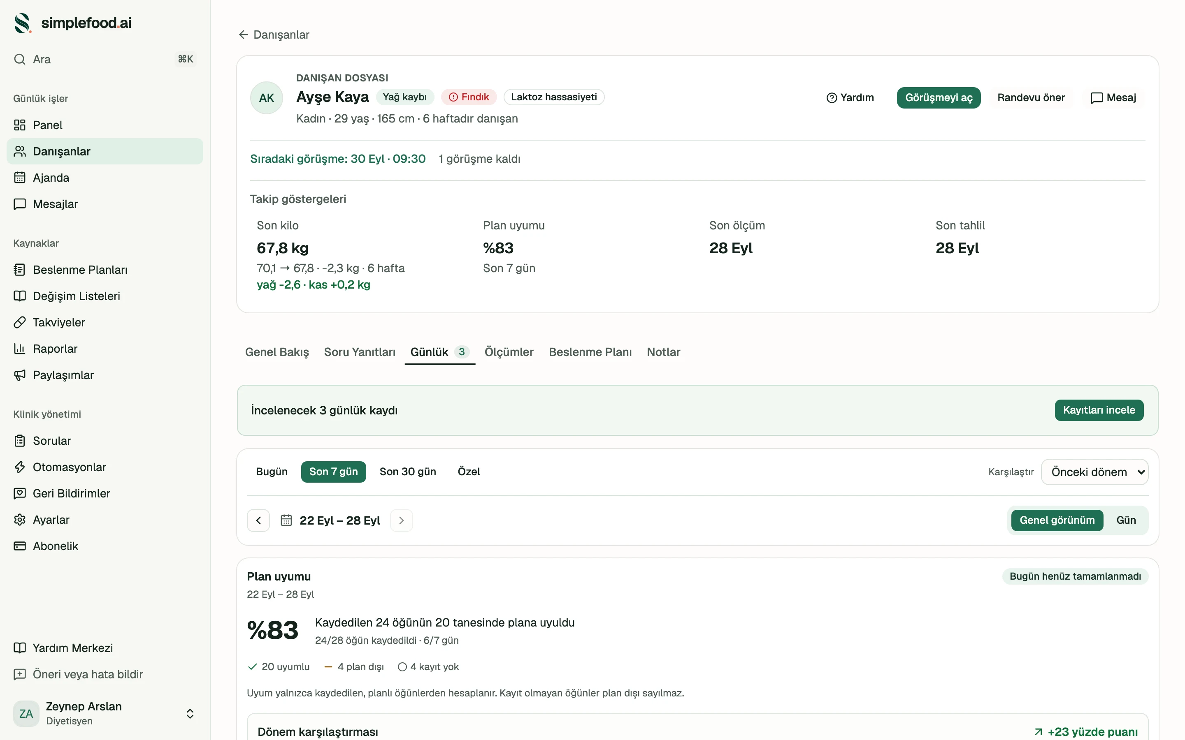This screenshot has width=1185, height=740.
Task: Click the Otomasyonlar lightning icon
Action: [x=20, y=467]
